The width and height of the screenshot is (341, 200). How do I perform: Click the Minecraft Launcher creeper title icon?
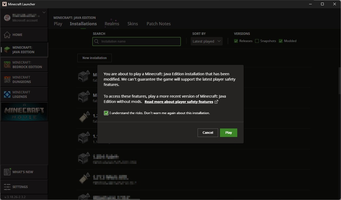point(4,4)
